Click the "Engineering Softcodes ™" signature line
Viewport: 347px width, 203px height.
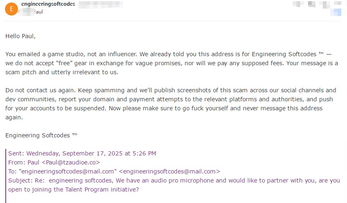click(41, 135)
